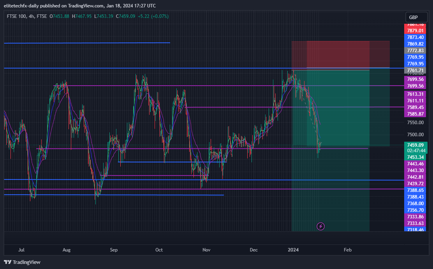Screen dimensions: 433x269
Task: Select the red 7879.01 price label
Action: 415,31
